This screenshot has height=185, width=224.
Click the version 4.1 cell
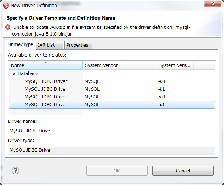(x=162, y=89)
